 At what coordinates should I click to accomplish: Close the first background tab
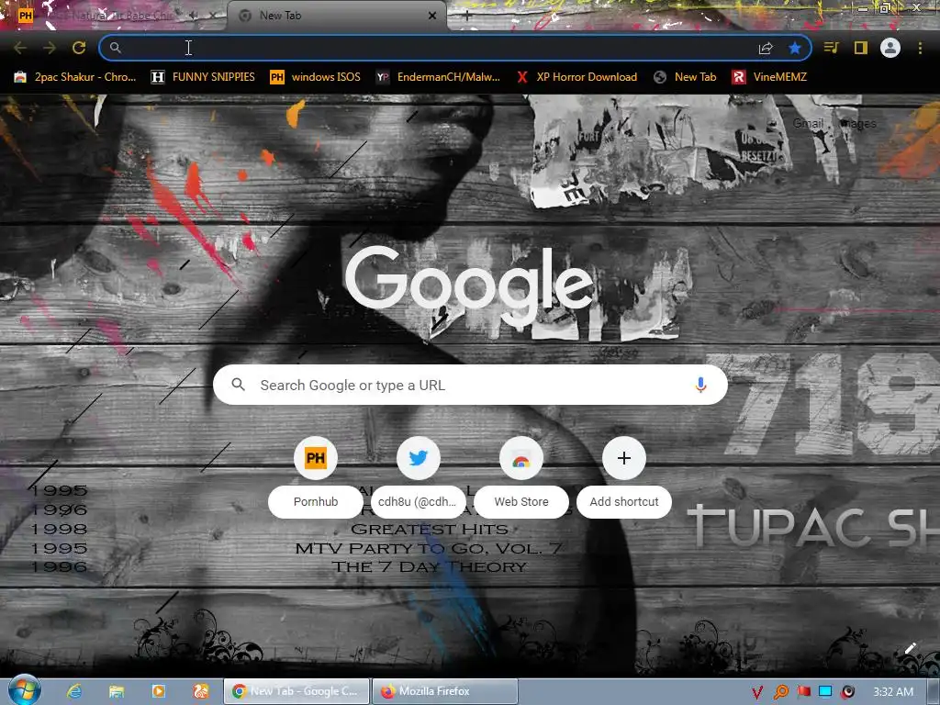[x=213, y=16]
